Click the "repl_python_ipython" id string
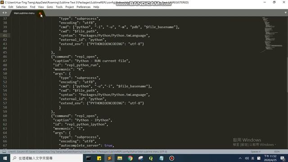Image resolution: width=288 pixels, height=162 pixels. pyautogui.click(x=86, y=124)
